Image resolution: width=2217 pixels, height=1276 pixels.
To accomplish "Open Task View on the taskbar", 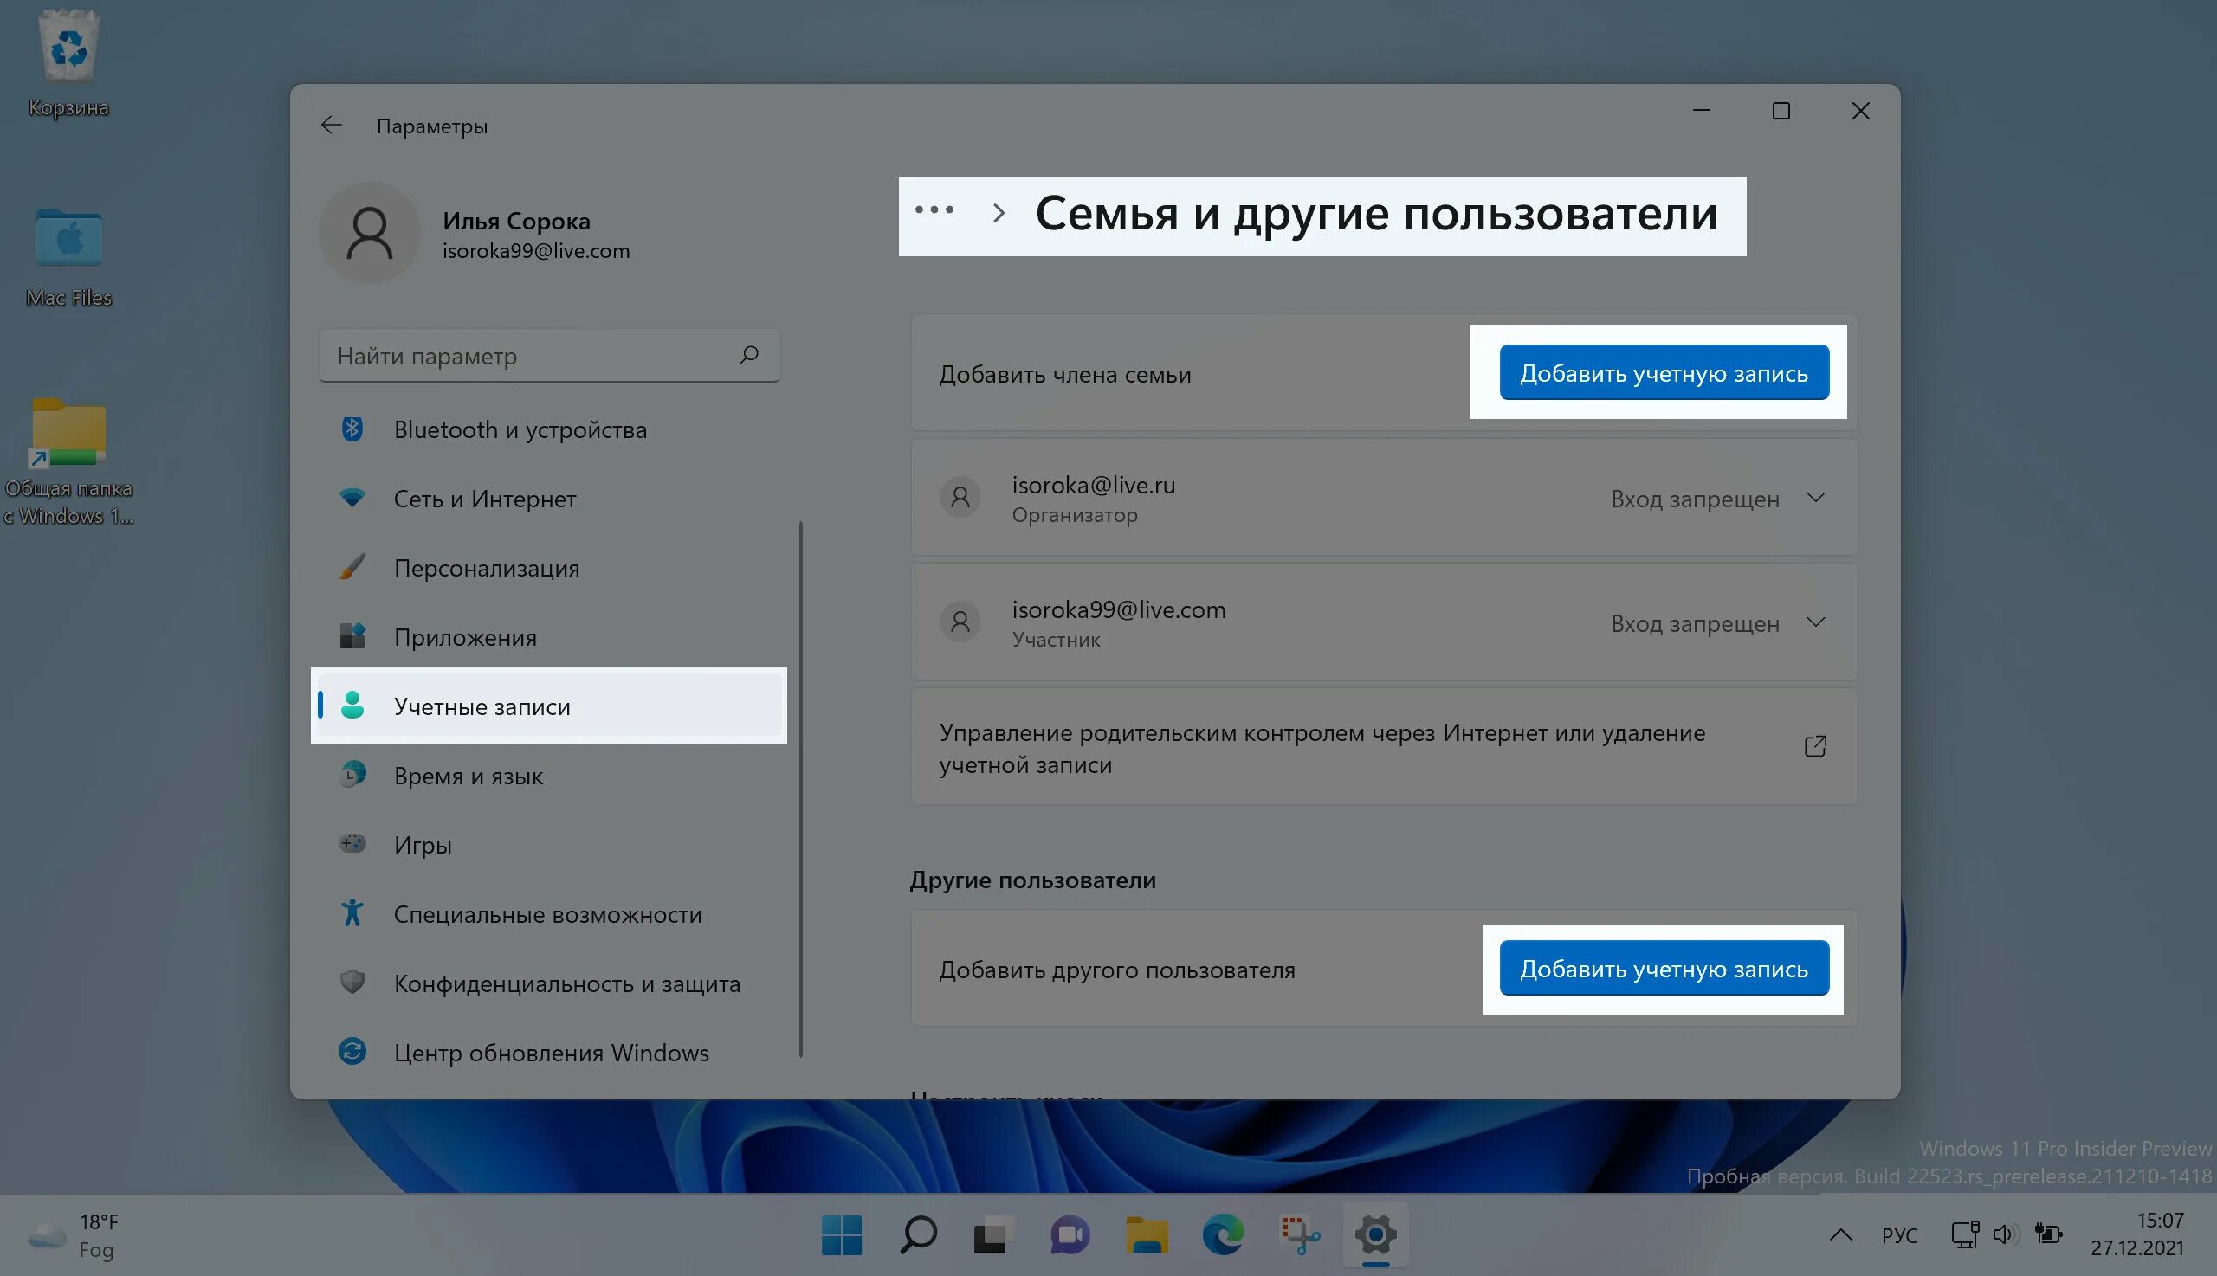I will point(994,1235).
